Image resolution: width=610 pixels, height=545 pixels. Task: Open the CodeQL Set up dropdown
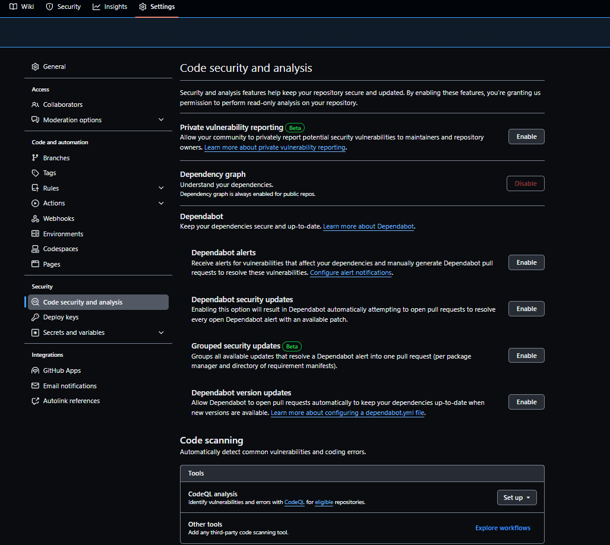coord(516,498)
